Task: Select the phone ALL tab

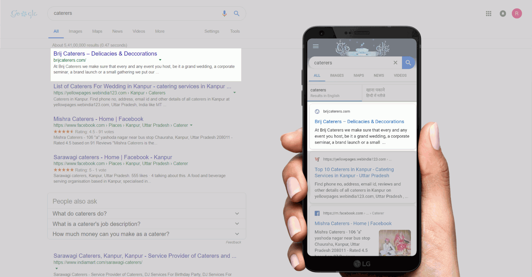Action: (x=317, y=76)
